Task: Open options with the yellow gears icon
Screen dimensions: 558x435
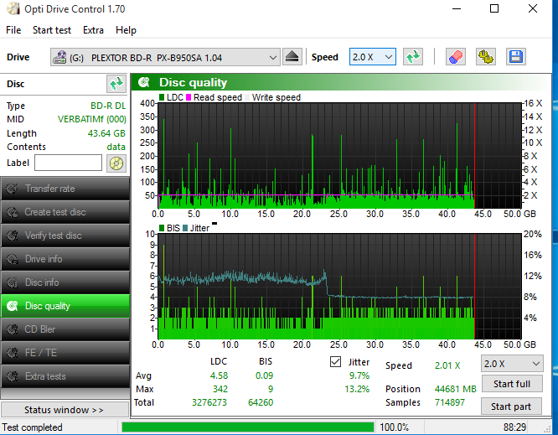Action: coord(486,57)
